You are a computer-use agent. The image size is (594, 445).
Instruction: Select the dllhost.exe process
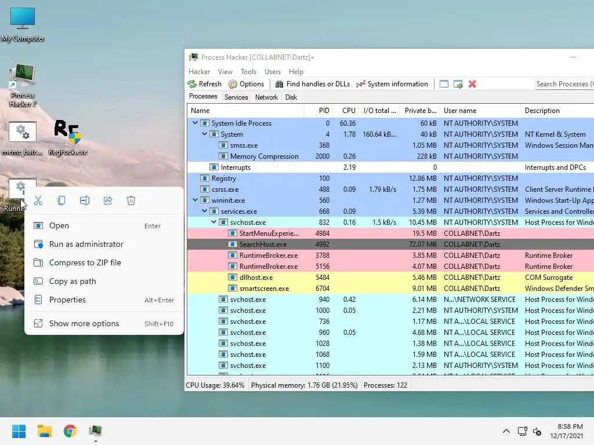coord(390,278)
